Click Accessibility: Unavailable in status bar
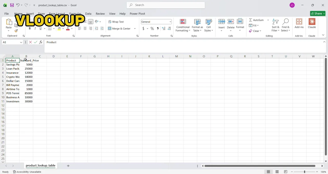Viewport: 328px width, 174px height. click(x=27, y=172)
